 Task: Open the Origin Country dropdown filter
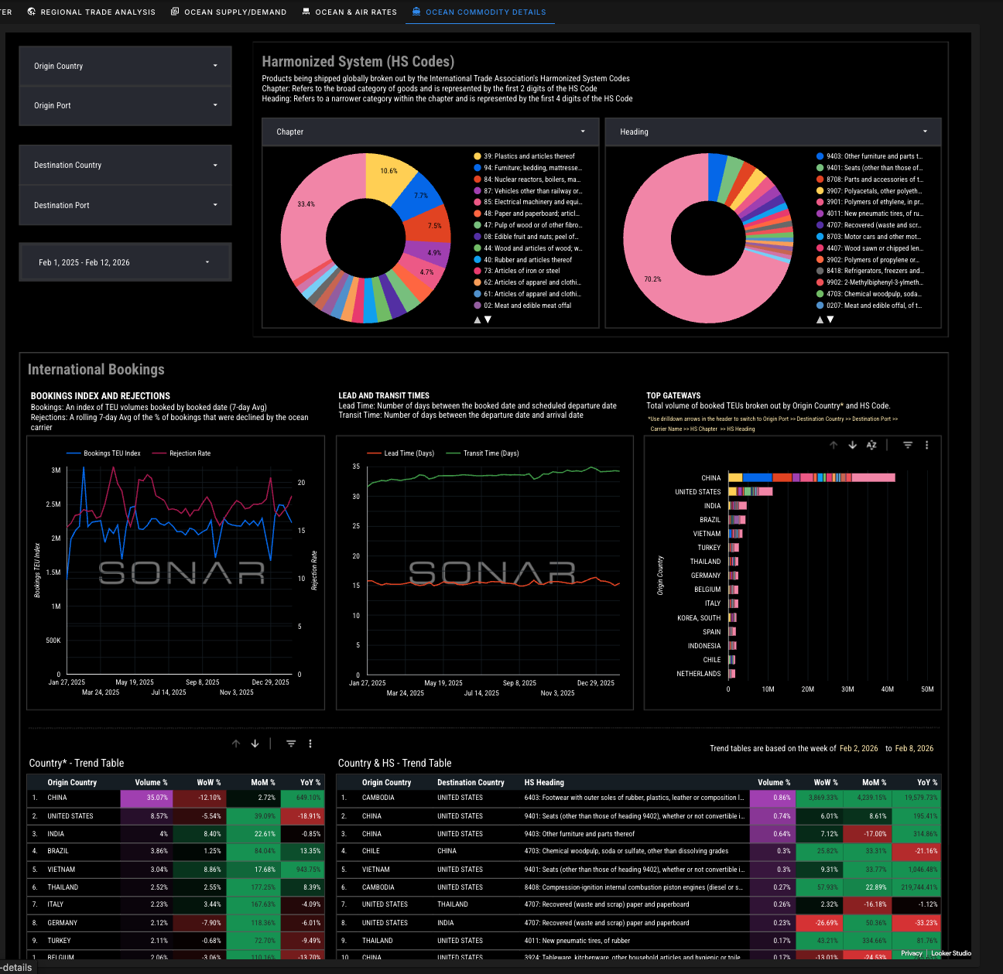tap(125, 67)
